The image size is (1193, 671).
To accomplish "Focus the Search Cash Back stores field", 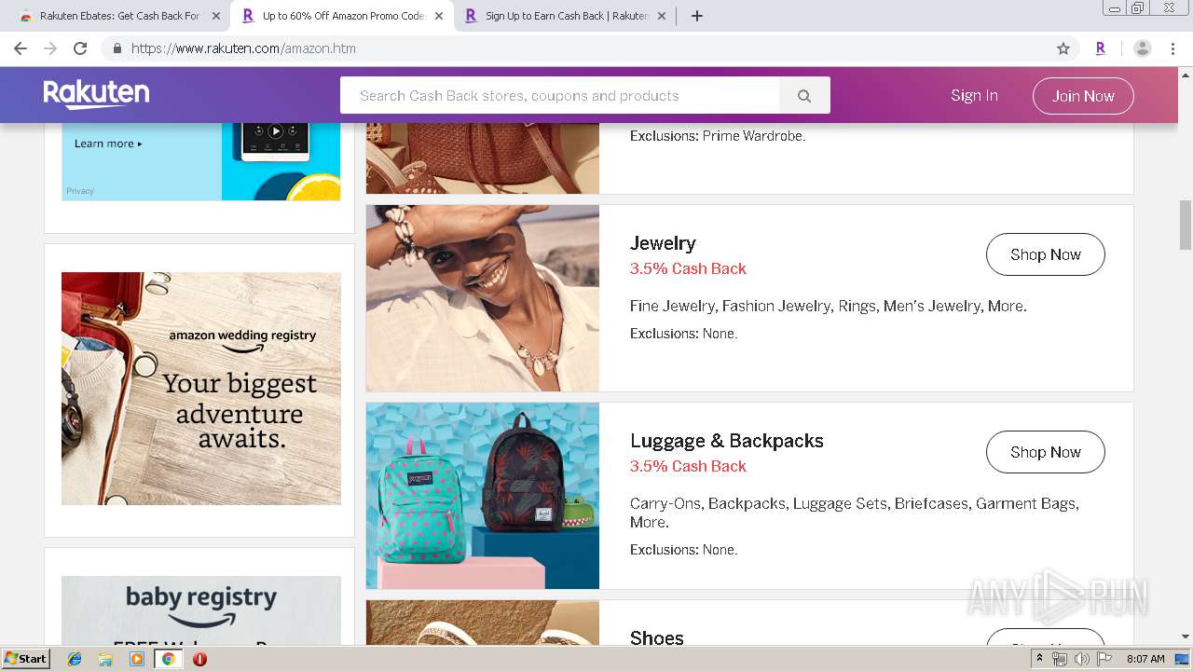I will (559, 95).
